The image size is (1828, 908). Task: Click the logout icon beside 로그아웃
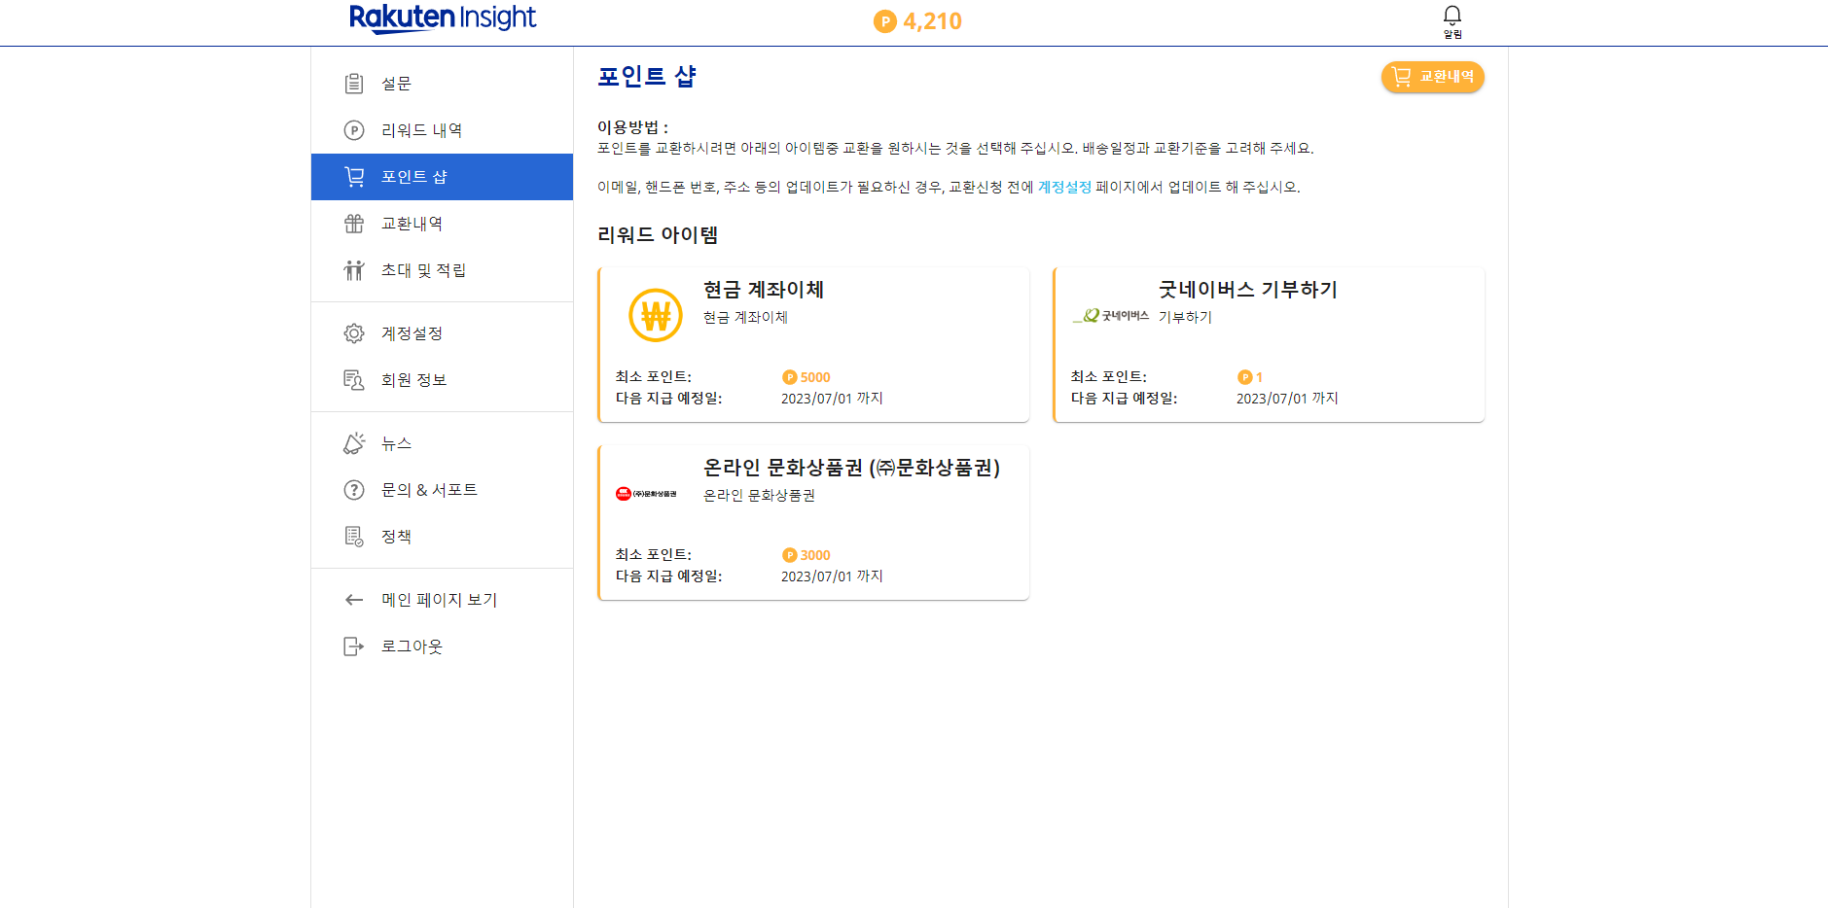point(354,646)
